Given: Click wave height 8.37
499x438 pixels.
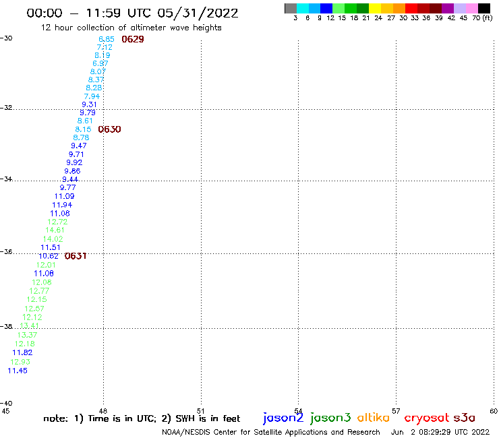Looking at the screenshot, I should pos(96,80).
